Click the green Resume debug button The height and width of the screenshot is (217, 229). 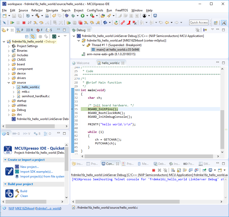pos(12,23)
